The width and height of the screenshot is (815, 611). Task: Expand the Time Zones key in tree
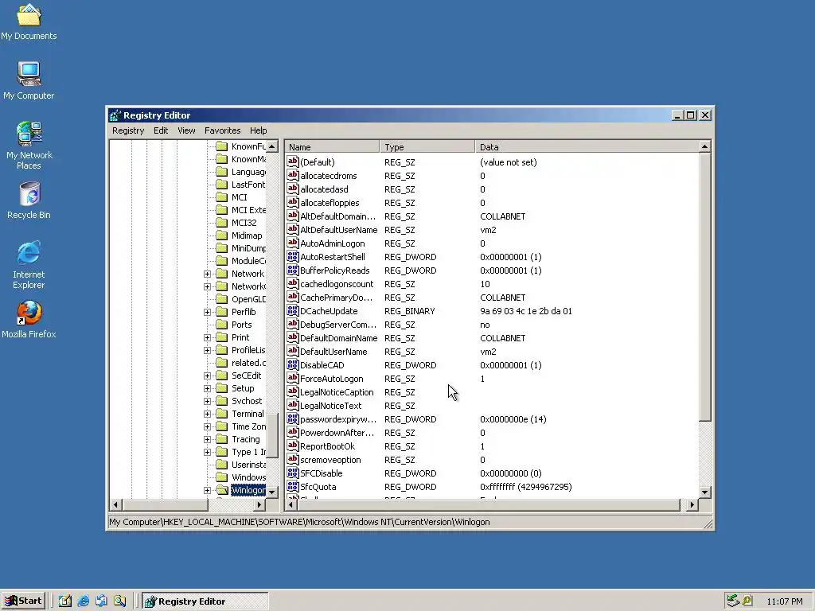(x=208, y=426)
